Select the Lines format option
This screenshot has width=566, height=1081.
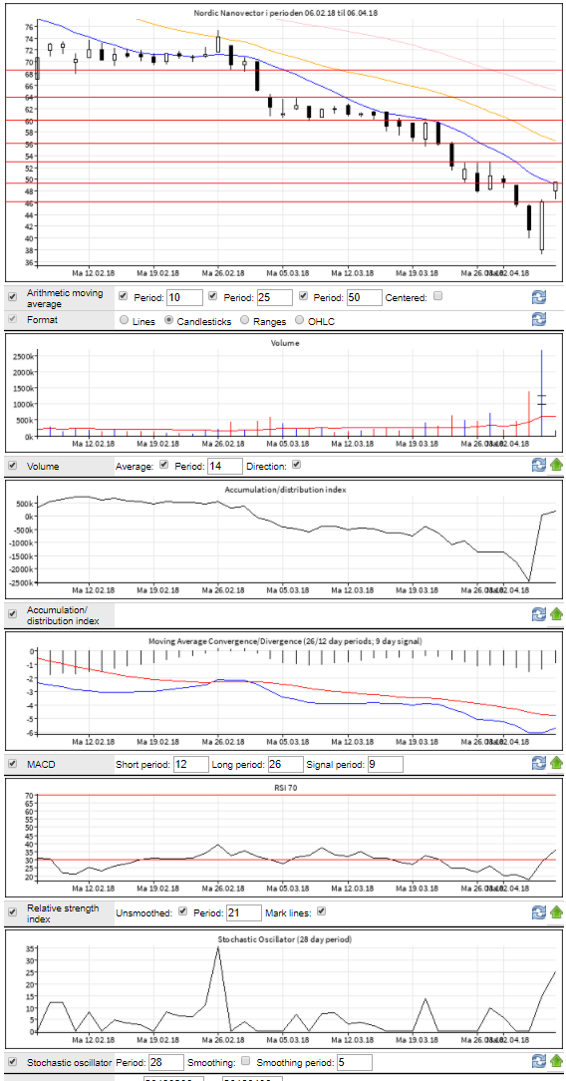[124, 320]
